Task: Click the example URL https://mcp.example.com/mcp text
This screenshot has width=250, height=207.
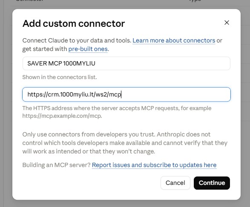Action: point(62,116)
